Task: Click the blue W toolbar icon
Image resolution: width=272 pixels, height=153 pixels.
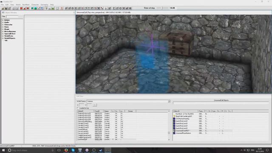Action: pos(42,8)
